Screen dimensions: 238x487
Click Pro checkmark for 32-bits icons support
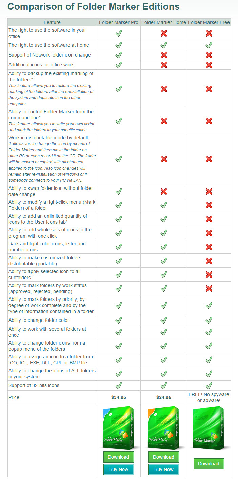(x=119, y=385)
